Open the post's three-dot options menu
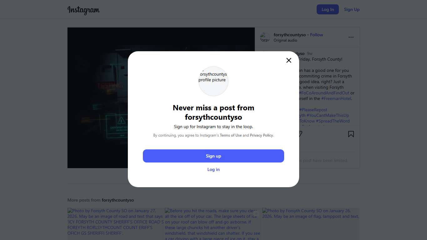Viewport: 427px width, 240px height. pos(351,37)
